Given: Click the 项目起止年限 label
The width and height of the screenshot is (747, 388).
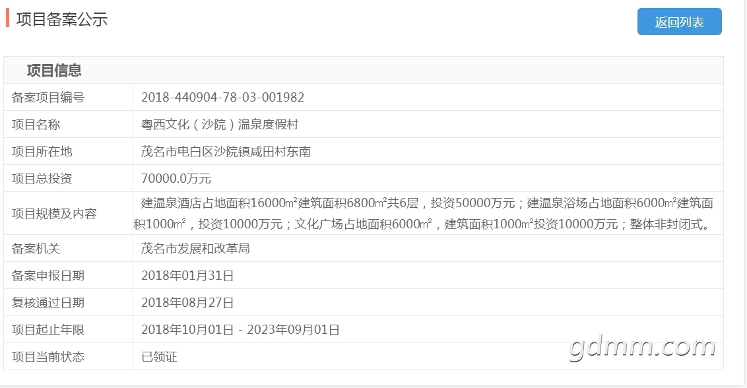Looking at the screenshot, I should point(48,330).
